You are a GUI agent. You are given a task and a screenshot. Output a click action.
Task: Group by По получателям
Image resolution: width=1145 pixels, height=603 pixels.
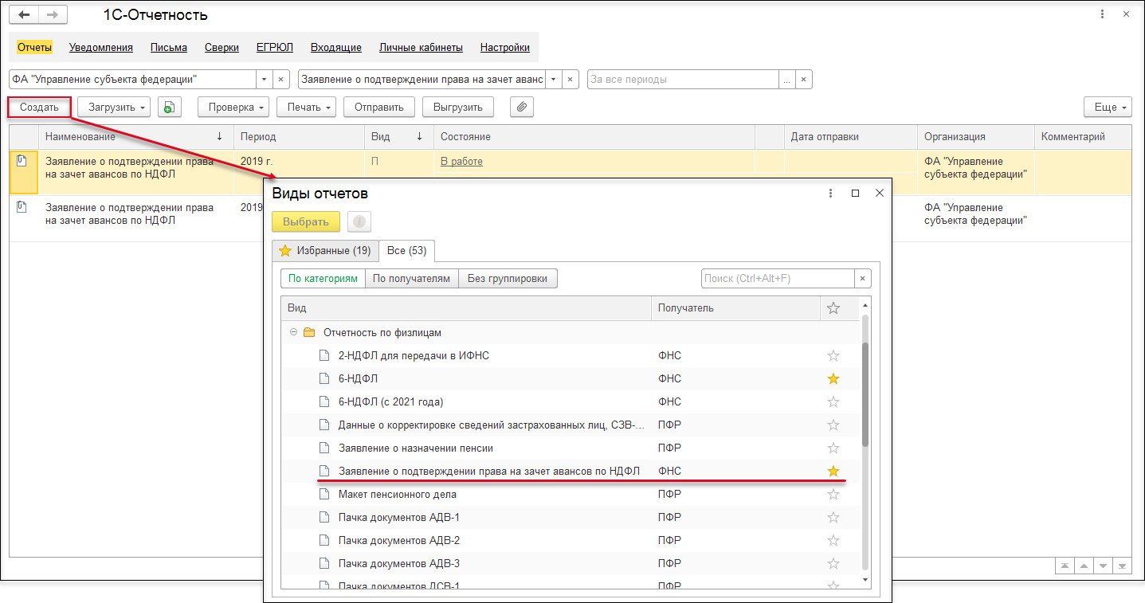[x=412, y=278]
